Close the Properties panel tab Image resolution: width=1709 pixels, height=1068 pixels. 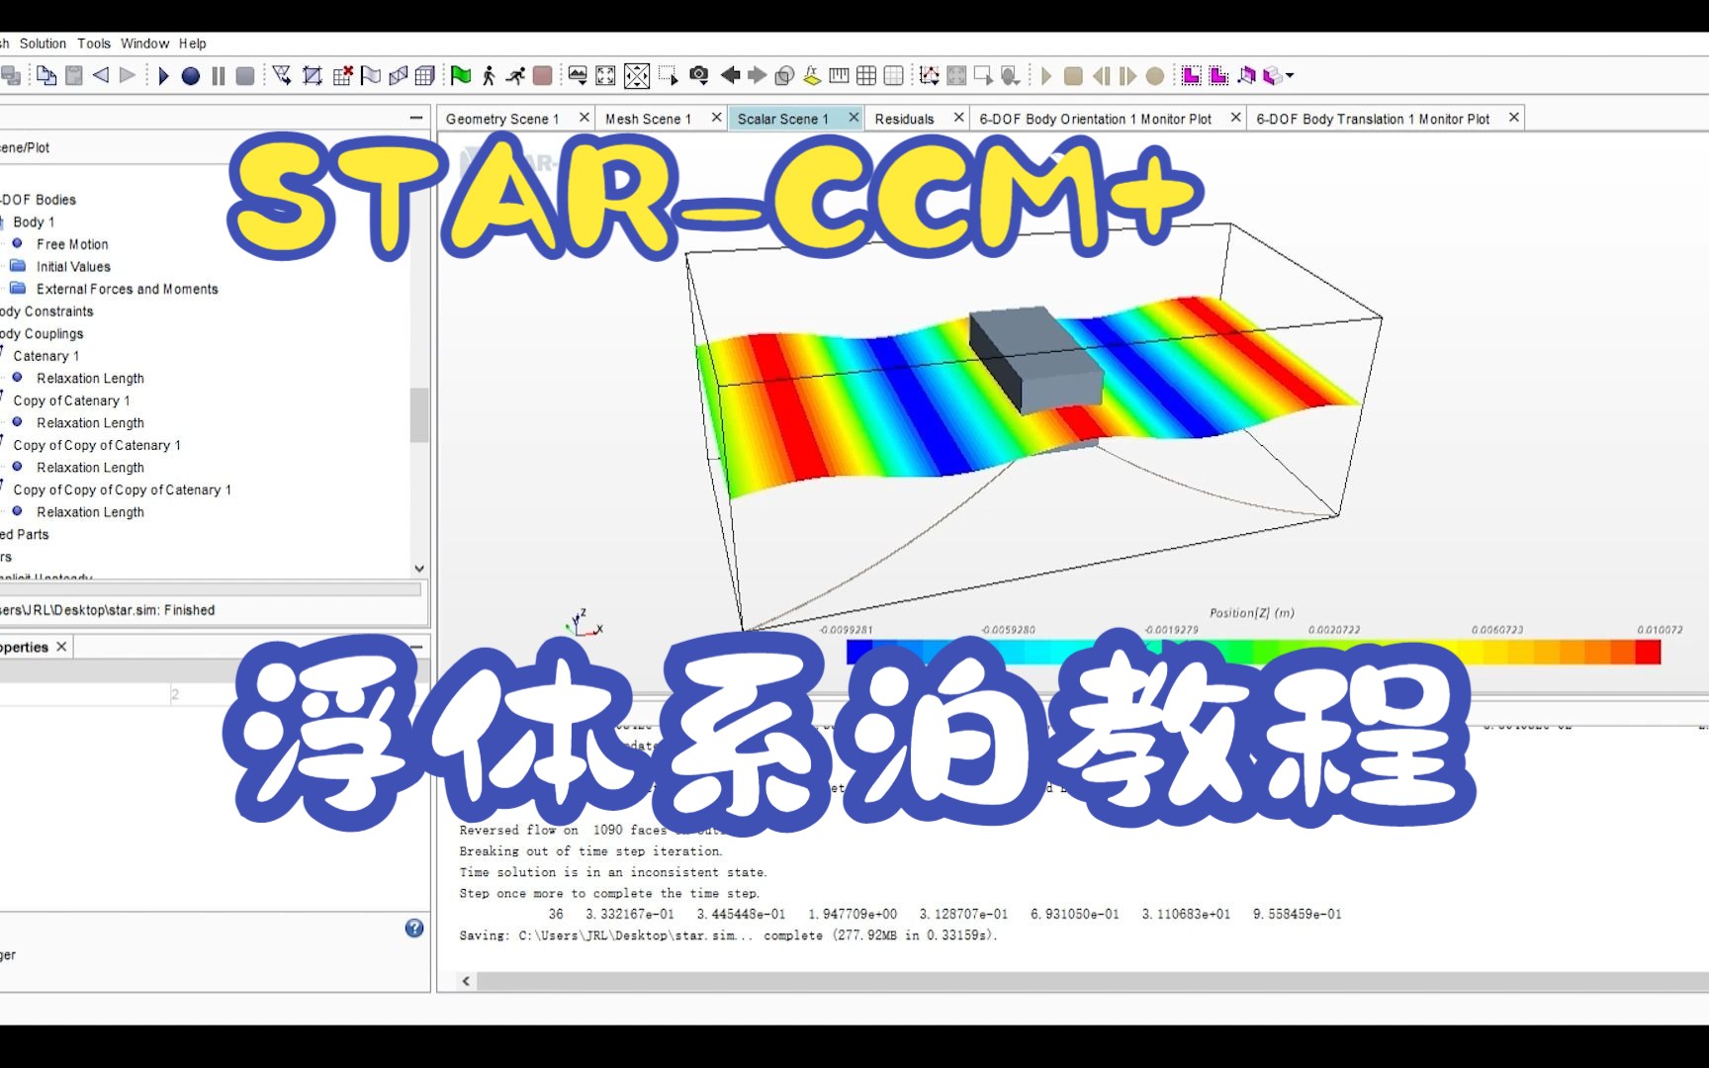click(61, 647)
